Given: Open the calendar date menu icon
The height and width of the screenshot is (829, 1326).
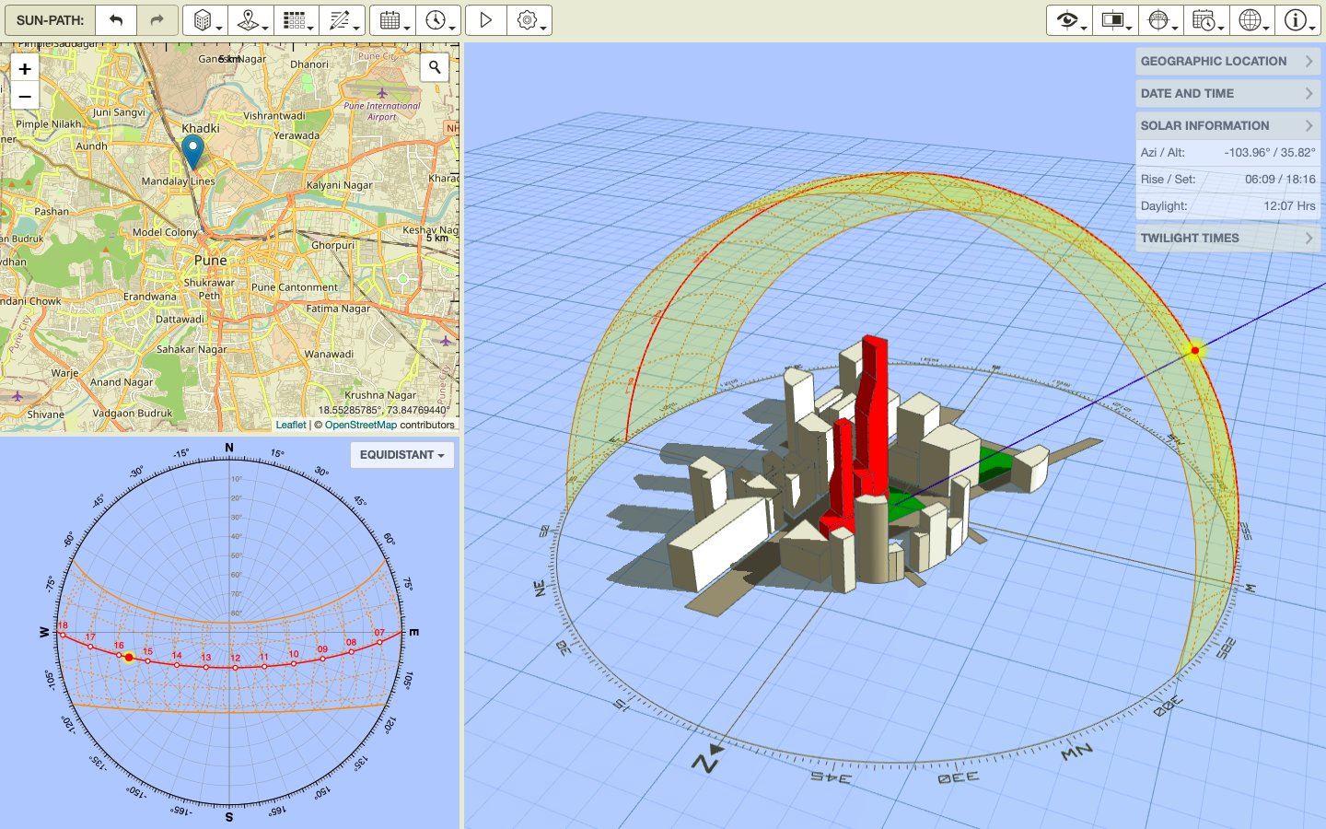Looking at the screenshot, I should (x=392, y=20).
